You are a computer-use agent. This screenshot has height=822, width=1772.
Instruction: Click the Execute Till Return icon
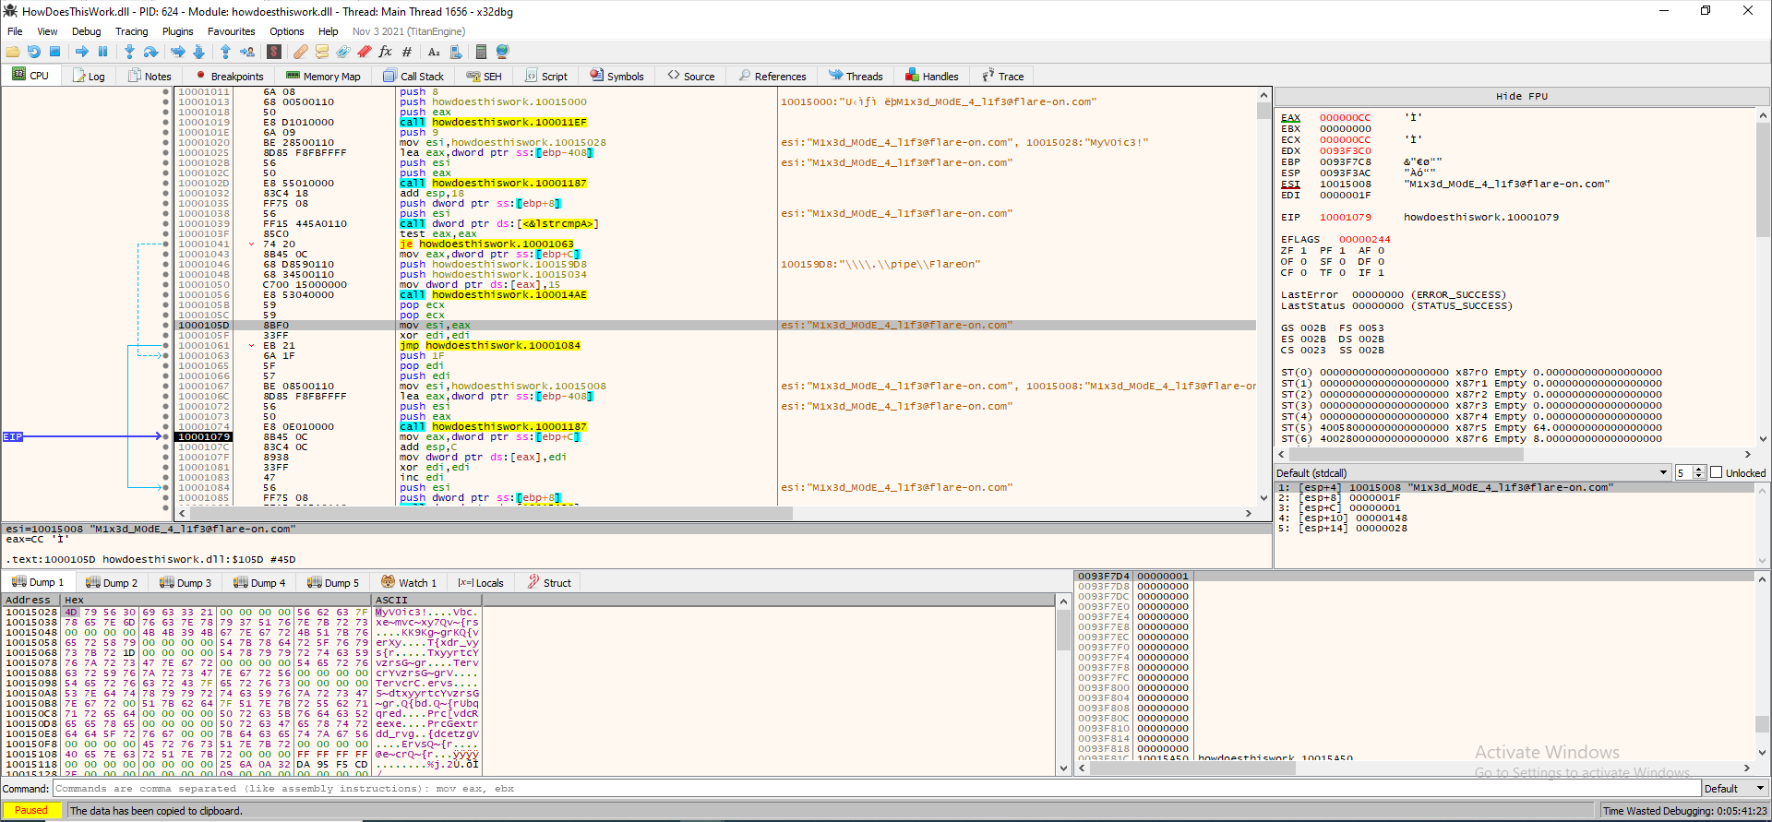click(225, 52)
